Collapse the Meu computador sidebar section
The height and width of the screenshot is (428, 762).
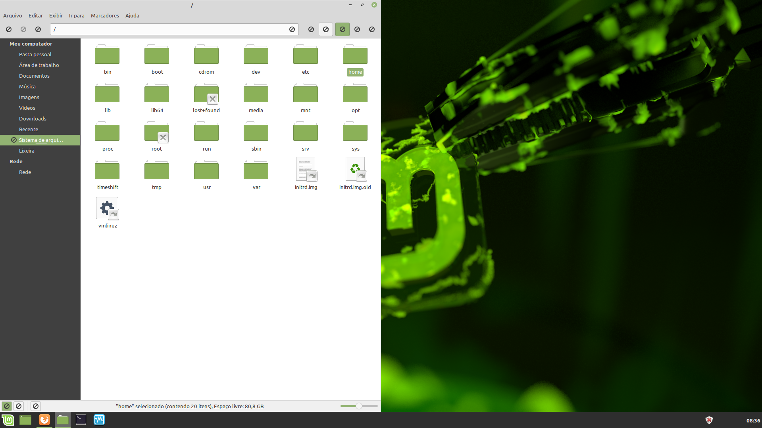pyautogui.click(x=31, y=44)
